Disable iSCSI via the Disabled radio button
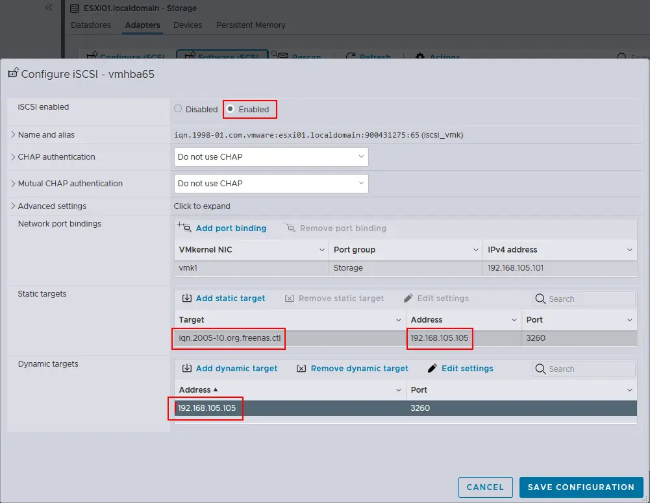 (177, 109)
